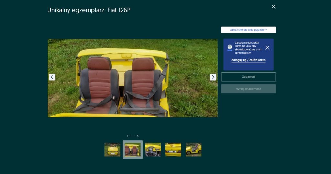Advance to the next photo
The image size is (331, 174).
[x=213, y=77]
